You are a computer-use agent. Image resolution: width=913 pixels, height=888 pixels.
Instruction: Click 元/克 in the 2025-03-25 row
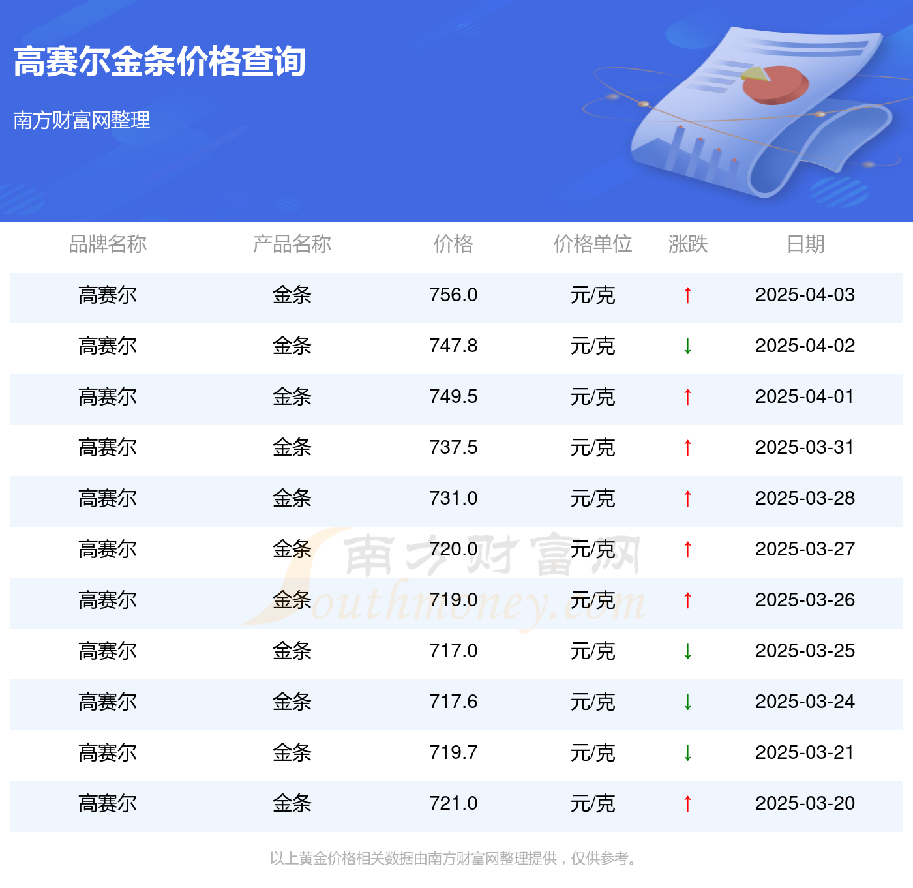[x=593, y=651]
